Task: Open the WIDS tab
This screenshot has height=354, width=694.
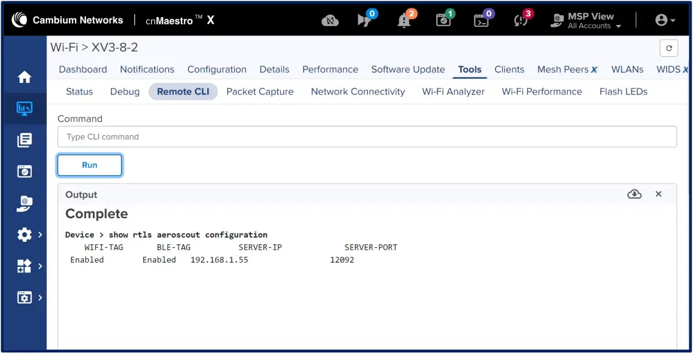Action: coord(672,69)
